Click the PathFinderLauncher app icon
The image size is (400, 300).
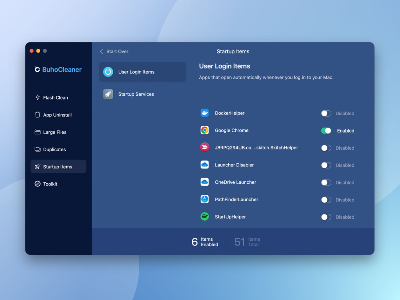pyautogui.click(x=204, y=199)
